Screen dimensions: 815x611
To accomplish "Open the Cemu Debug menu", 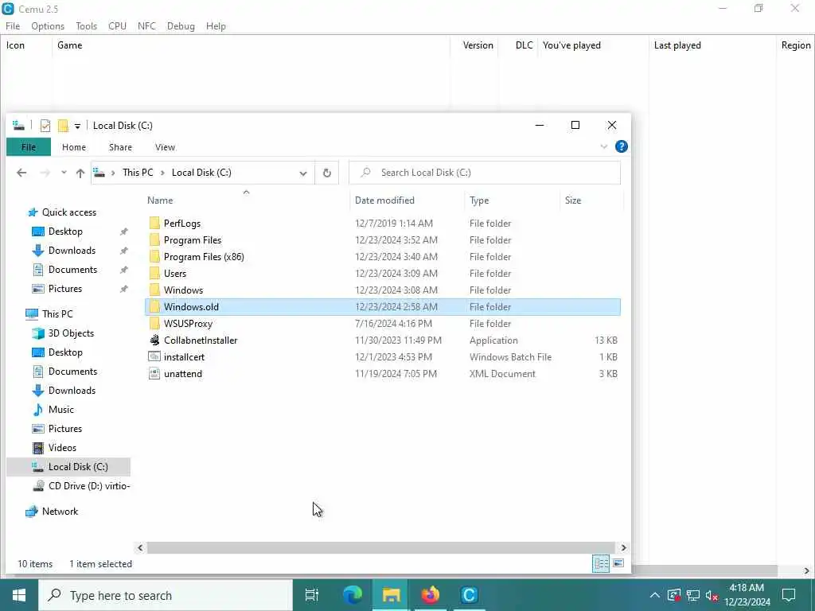I will pyautogui.click(x=181, y=26).
